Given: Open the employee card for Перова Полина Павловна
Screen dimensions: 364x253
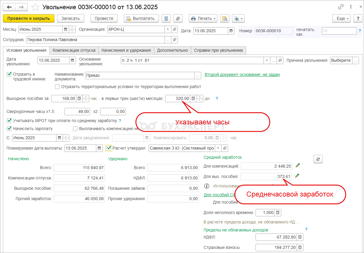Looking at the screenshot, I should point(174,40).
